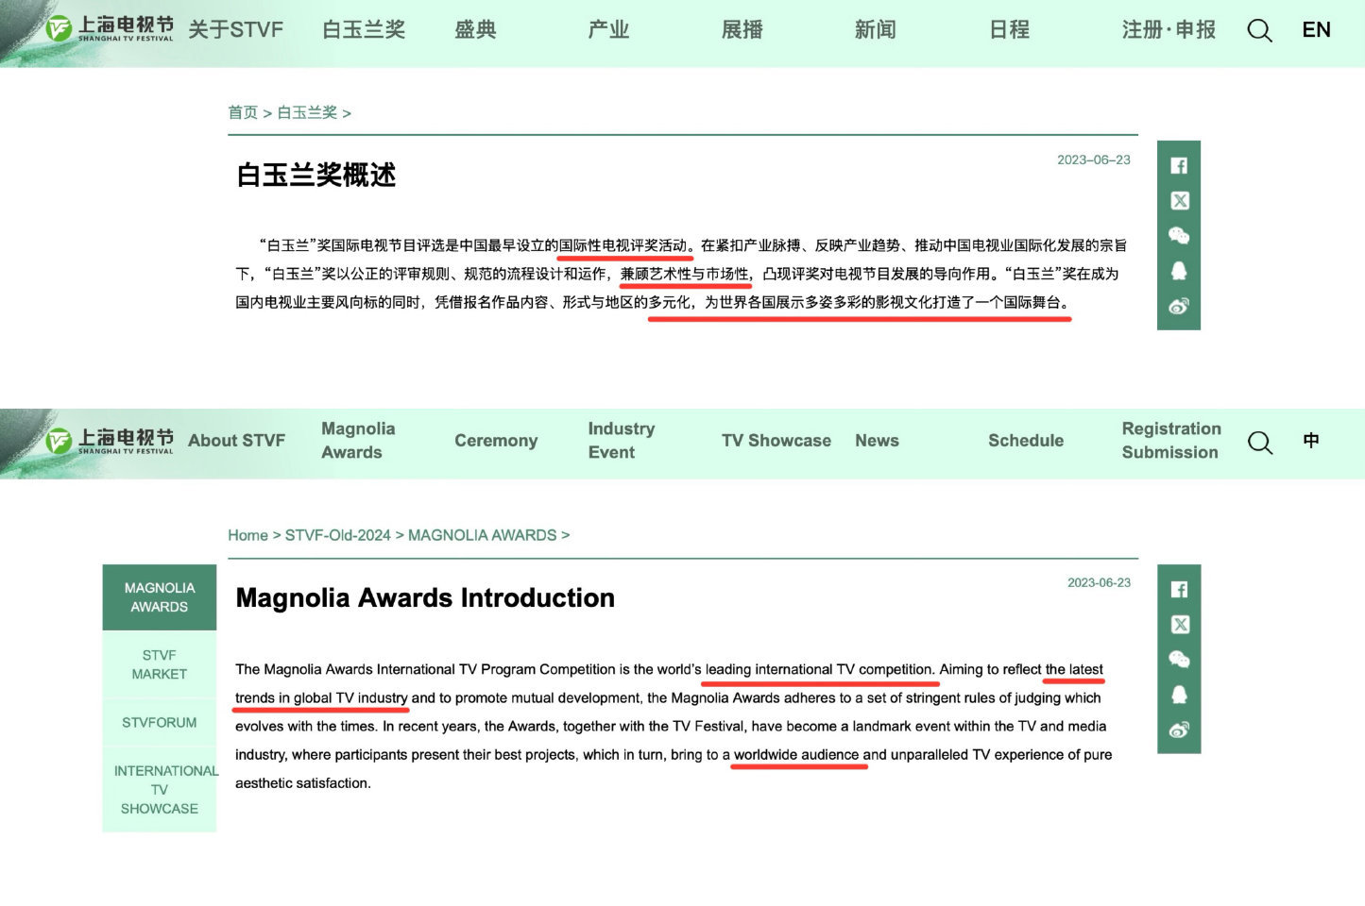
Task: Go to Home via English breadcrumb
Action: [x=247, y=535]
